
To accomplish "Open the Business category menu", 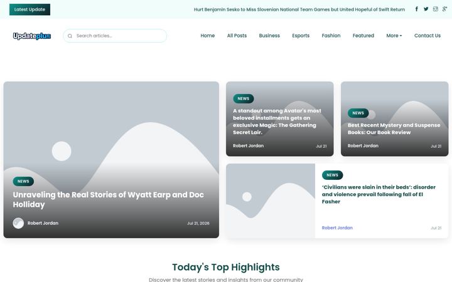I will tap(269, 36).
